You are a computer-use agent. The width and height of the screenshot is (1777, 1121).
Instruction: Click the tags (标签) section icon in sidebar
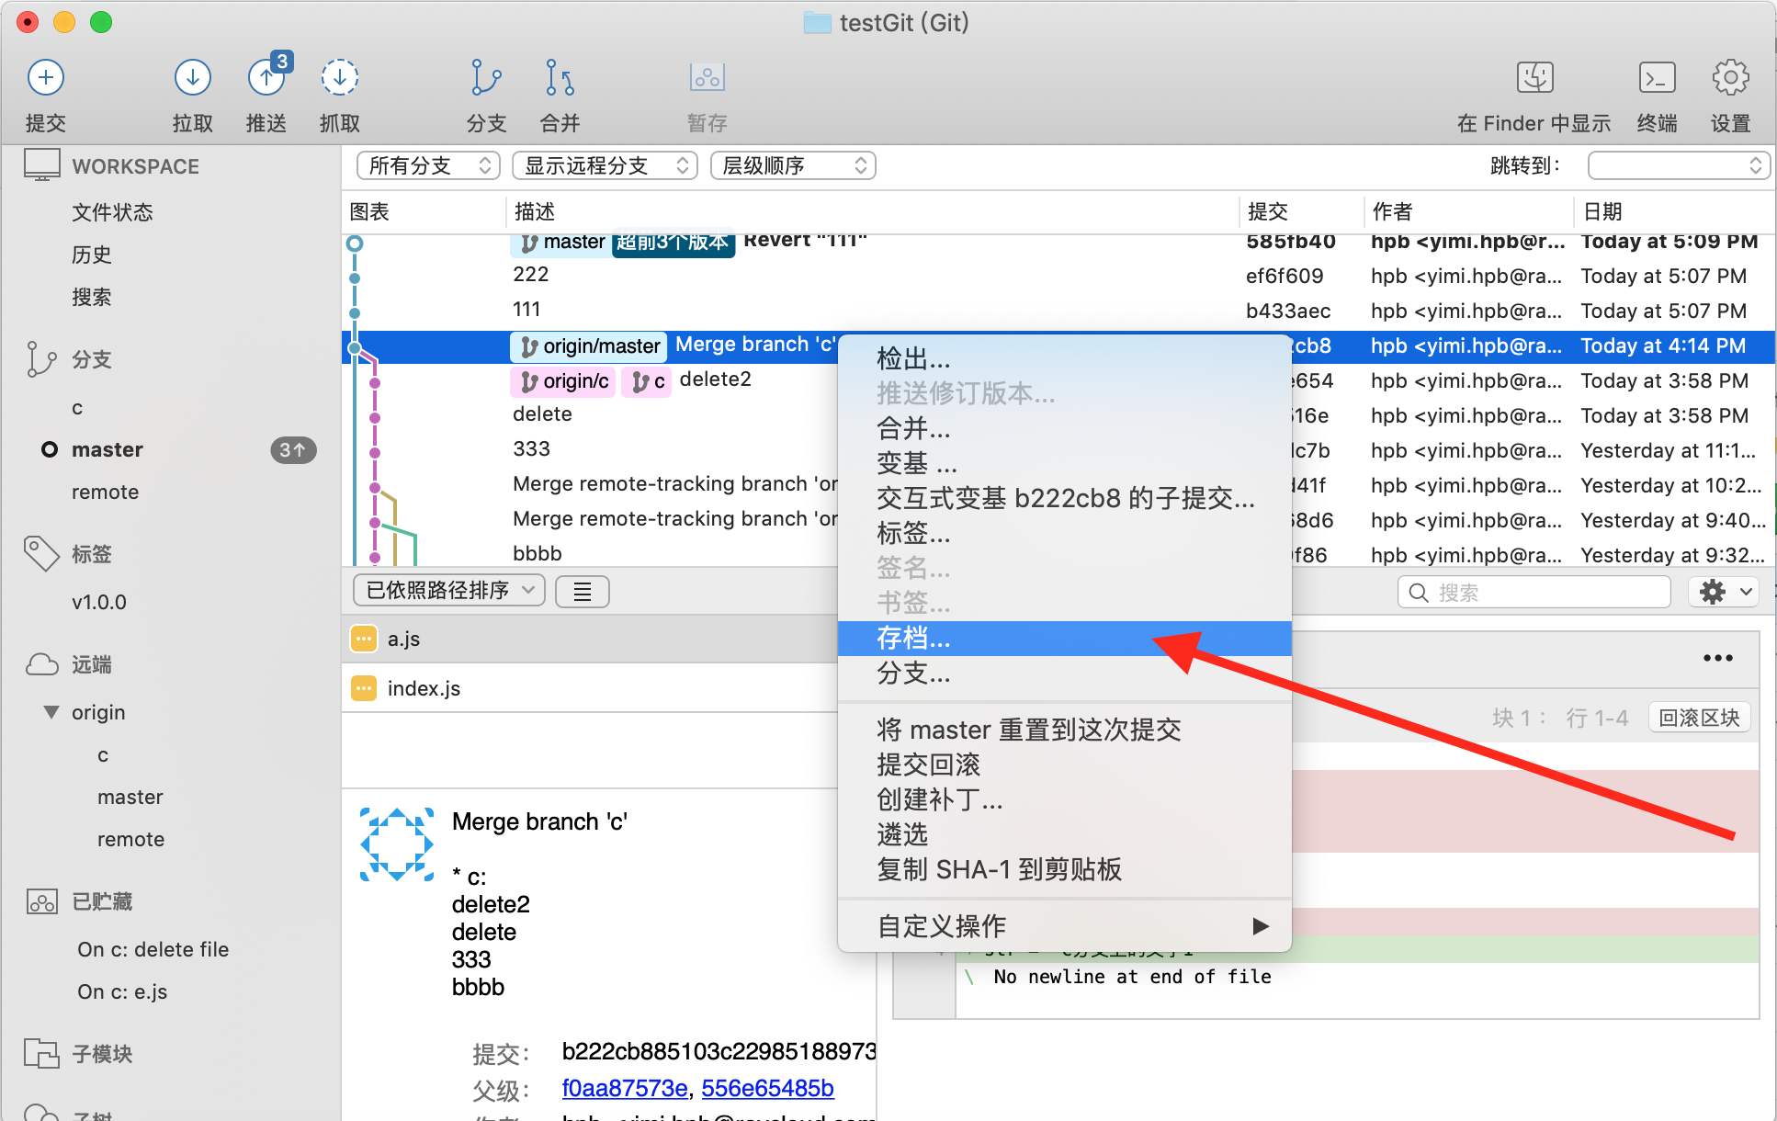(x=41, y=553)
